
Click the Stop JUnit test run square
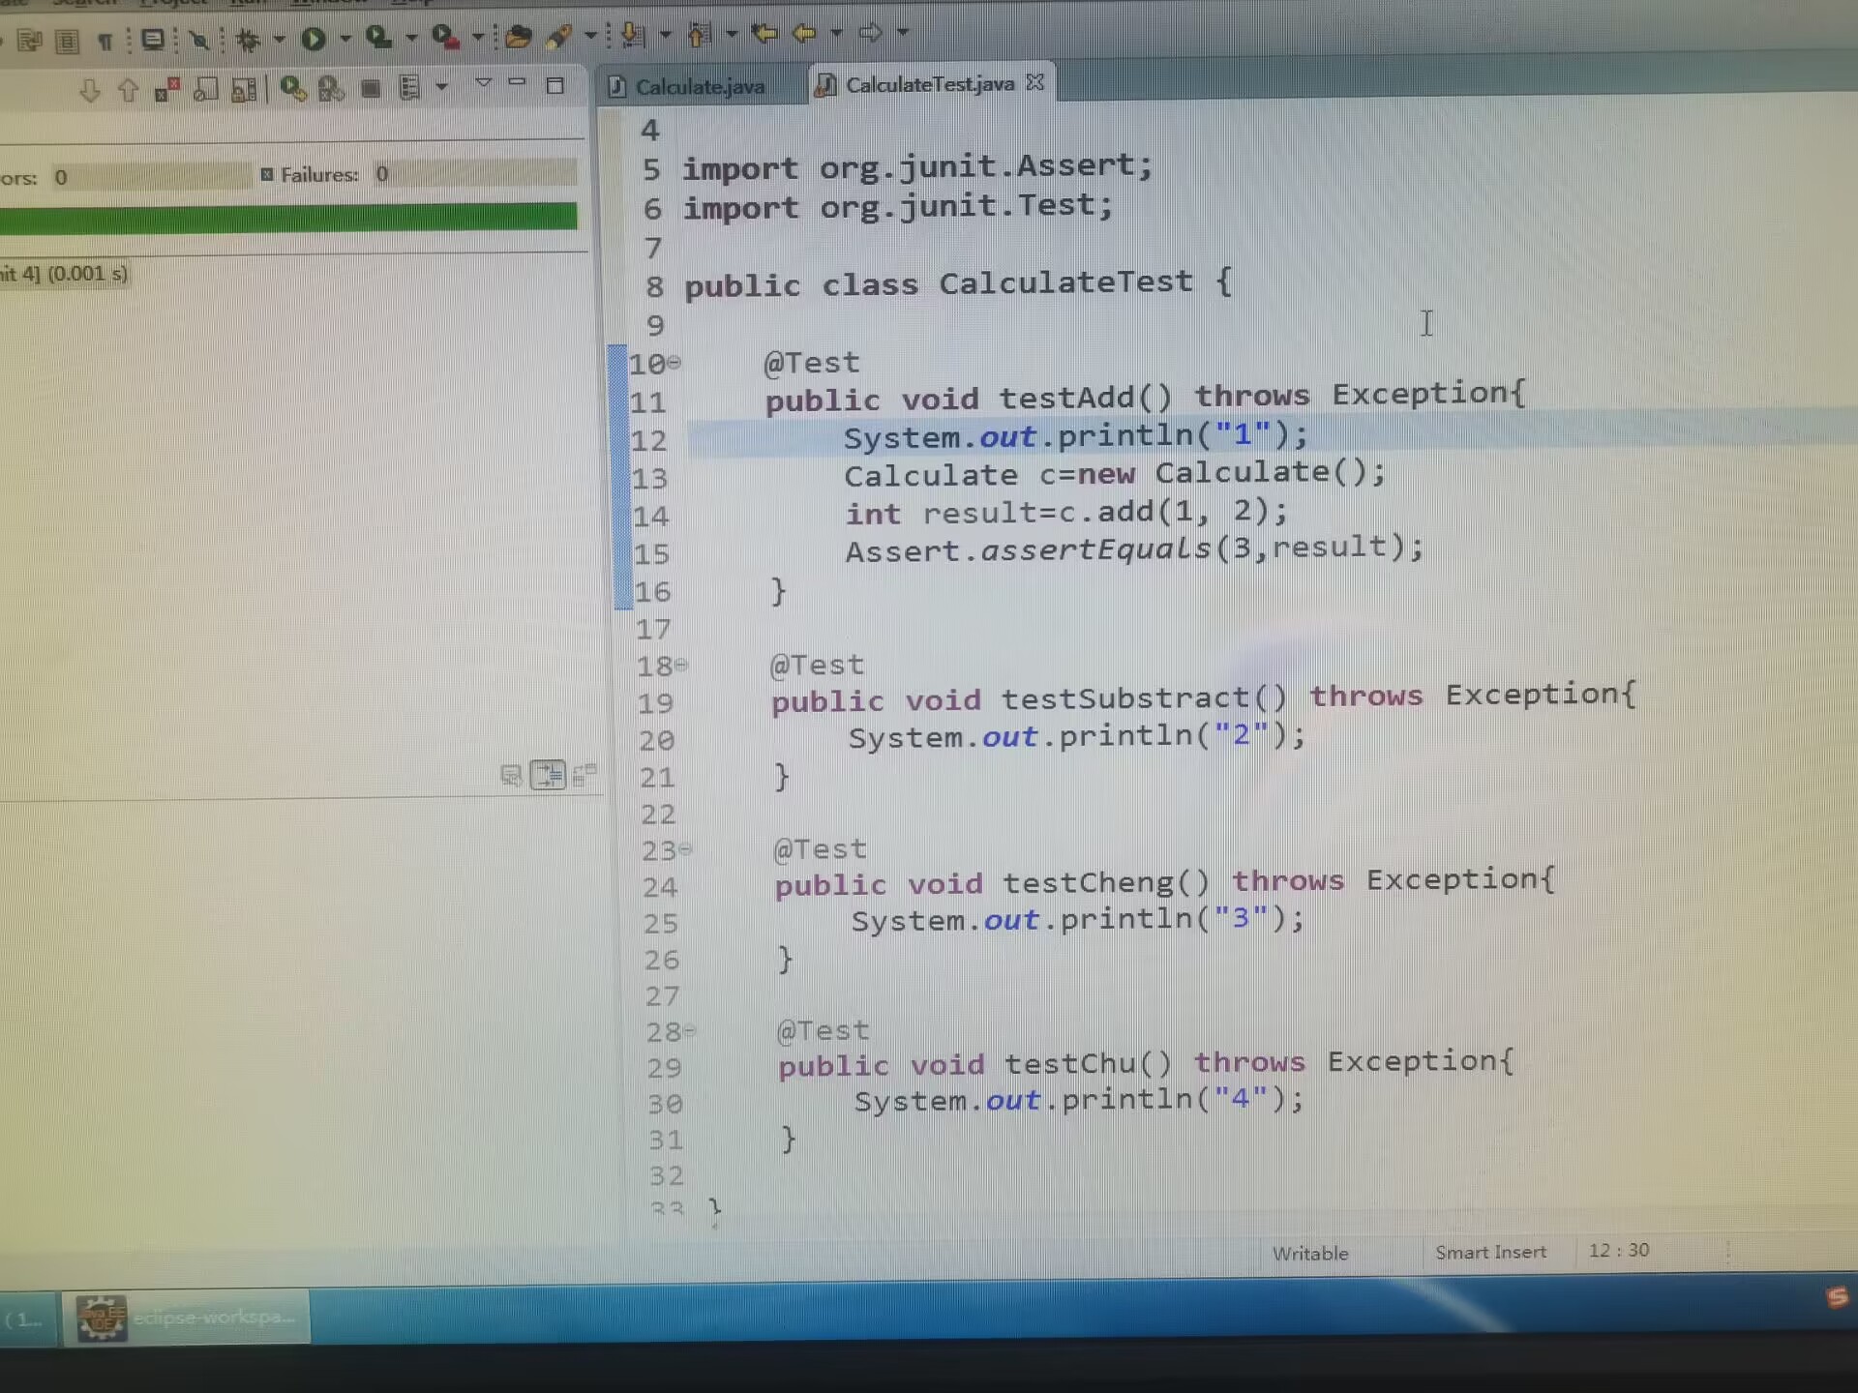(370, 89)
